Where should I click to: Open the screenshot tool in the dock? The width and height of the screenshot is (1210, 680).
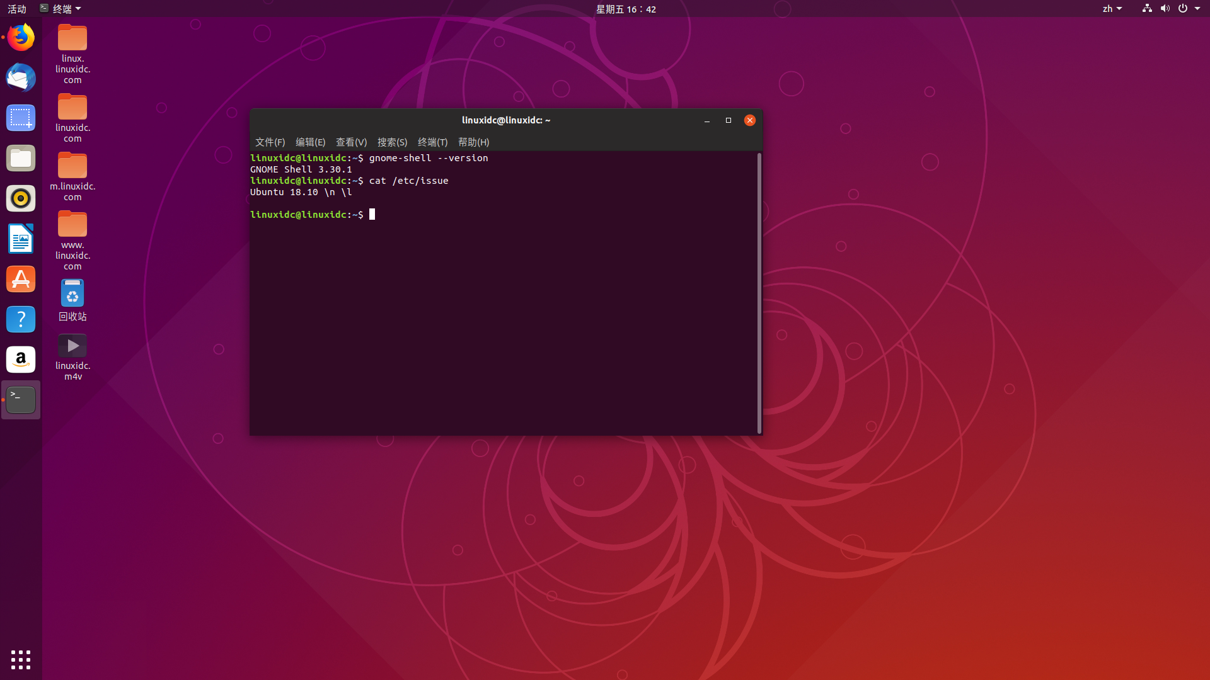pyautogui.click(x=21, y=118)
